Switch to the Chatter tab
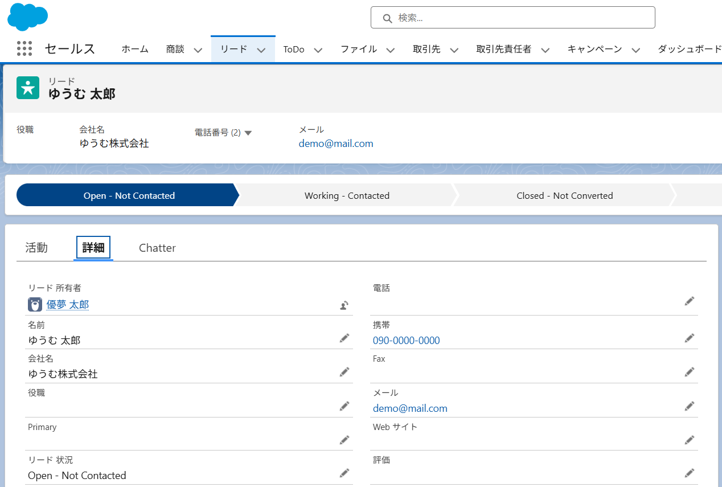The width and height of the screenshot is (722, 487). 157,248
